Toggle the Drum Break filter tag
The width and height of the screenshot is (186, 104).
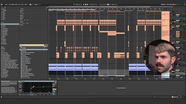(x=22, y=14)
